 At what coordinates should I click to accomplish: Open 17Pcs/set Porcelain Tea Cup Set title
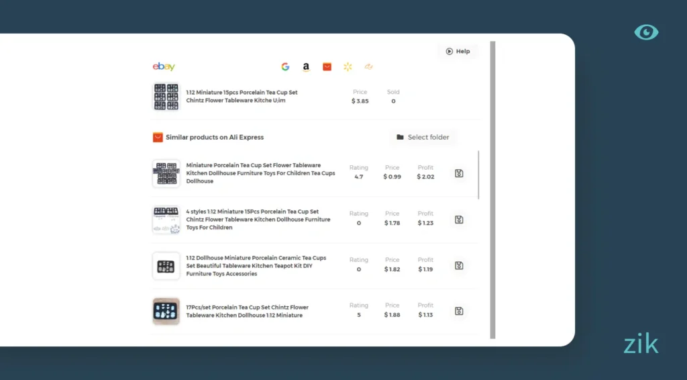(247, 311)
